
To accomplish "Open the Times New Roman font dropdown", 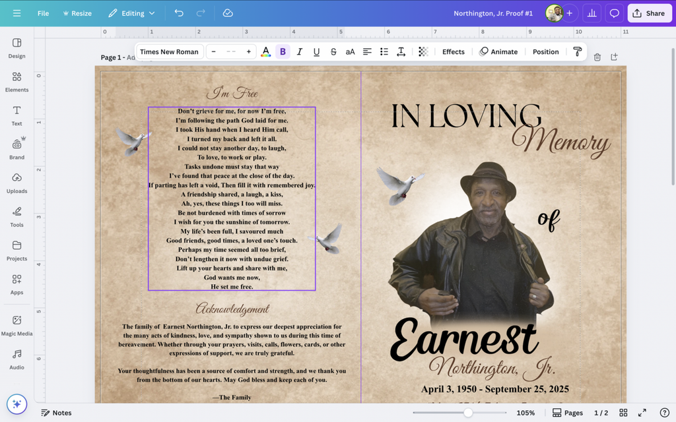I will coord(169,51).
